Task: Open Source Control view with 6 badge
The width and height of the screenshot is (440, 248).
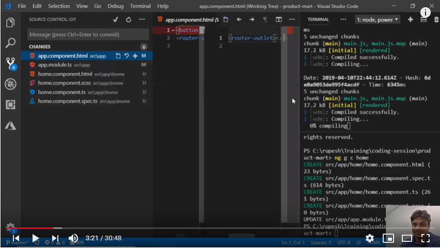Action: 11,63
